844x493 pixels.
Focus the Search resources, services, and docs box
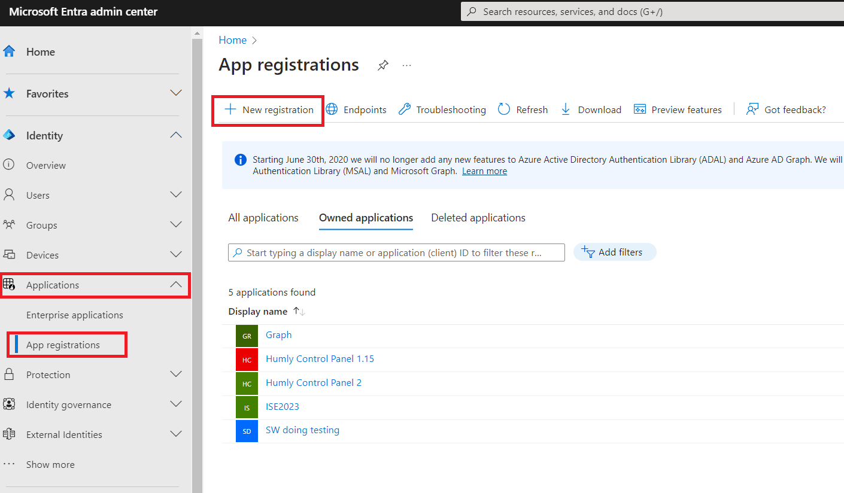pos(652,11)
